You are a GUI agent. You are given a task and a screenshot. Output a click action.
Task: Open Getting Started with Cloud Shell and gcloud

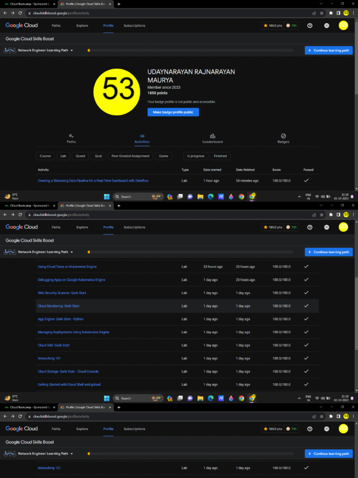click(x=69, y=385)
